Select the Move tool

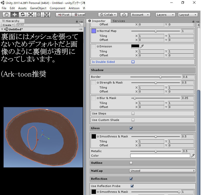14,15
